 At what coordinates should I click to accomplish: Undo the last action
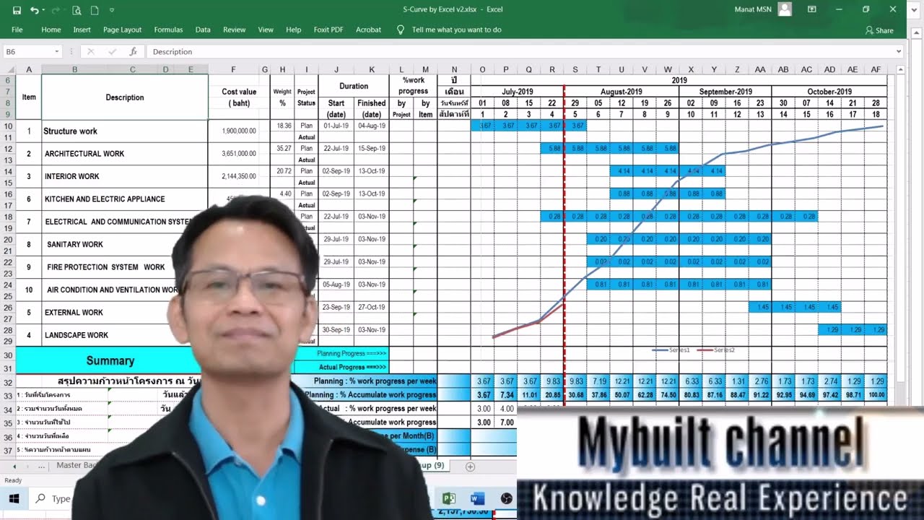point(34,10)
